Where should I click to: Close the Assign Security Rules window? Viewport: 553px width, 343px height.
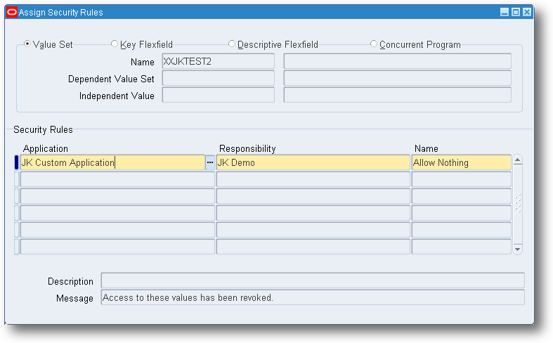(x=527, y=13)
